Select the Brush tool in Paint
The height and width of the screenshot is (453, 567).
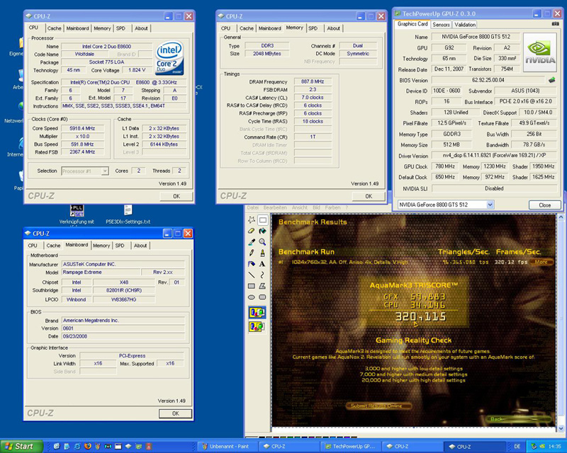pos(262,253)
